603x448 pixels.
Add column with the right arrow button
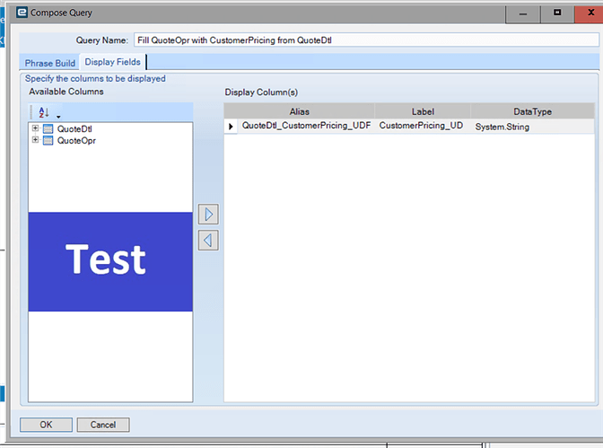coord(208,215)
